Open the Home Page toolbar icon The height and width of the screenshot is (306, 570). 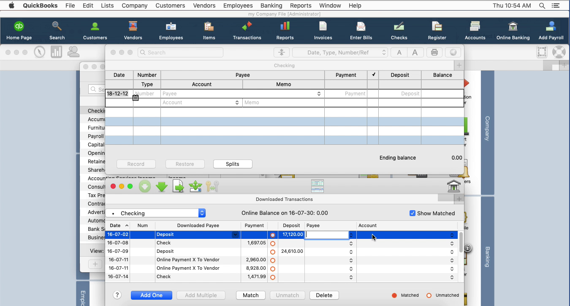coord(19,30)
